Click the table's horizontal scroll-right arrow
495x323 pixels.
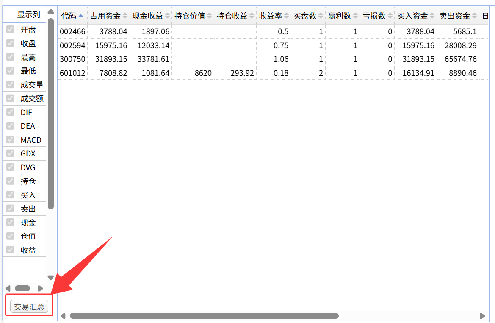pyautogui.click(x=482, y=316)
